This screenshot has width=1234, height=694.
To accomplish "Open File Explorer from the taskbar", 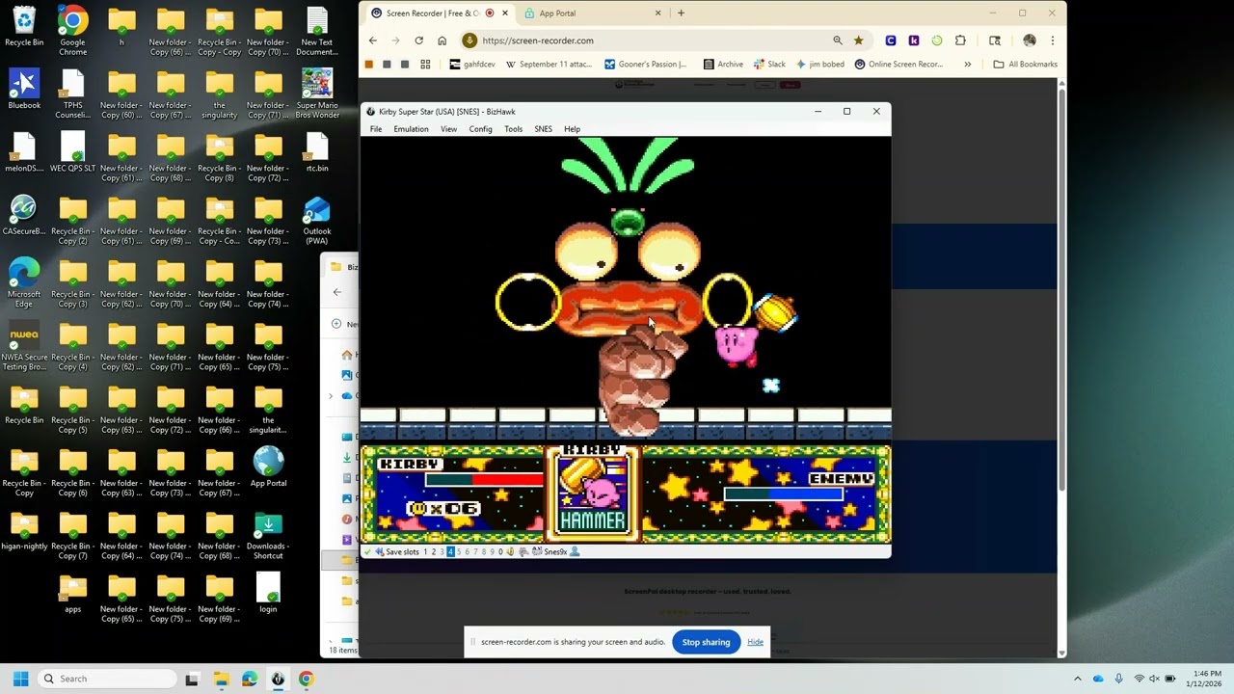I will (x=221, y=679).
